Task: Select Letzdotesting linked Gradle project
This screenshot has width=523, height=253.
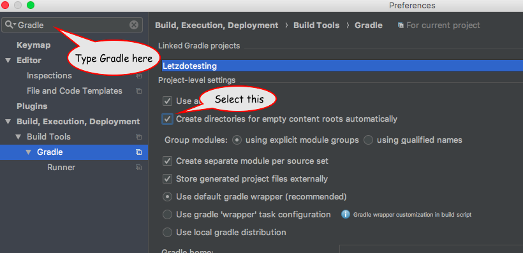Action: pos(343,66)
